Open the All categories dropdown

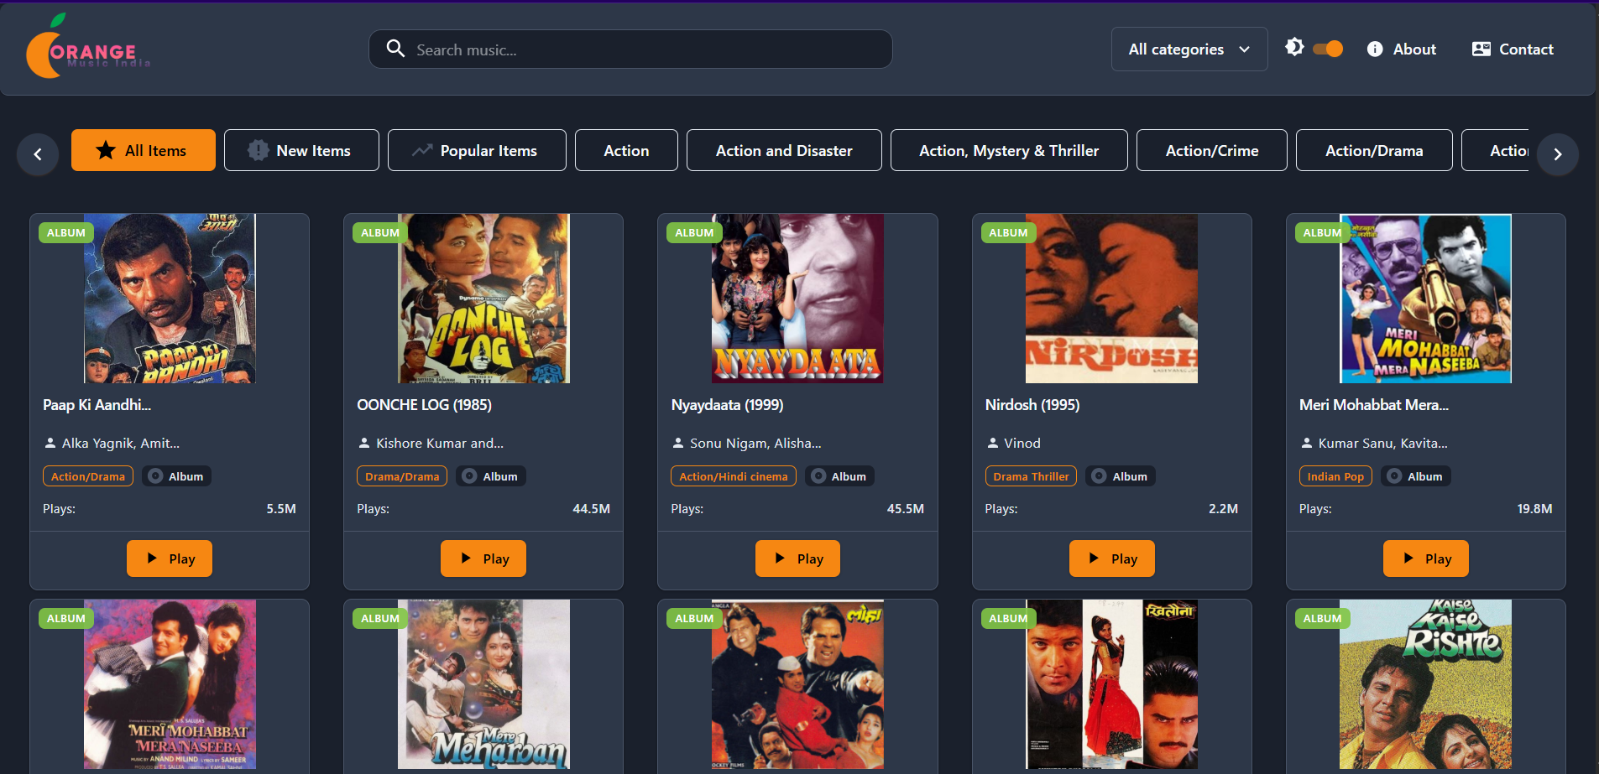1189,49
